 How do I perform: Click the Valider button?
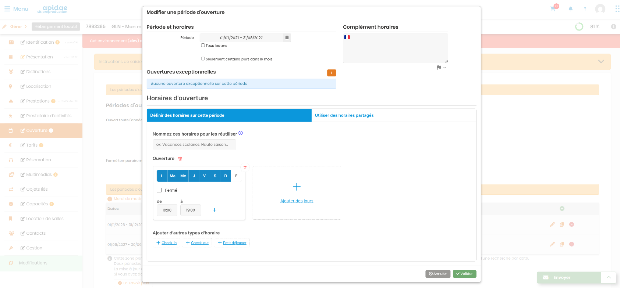465,274
